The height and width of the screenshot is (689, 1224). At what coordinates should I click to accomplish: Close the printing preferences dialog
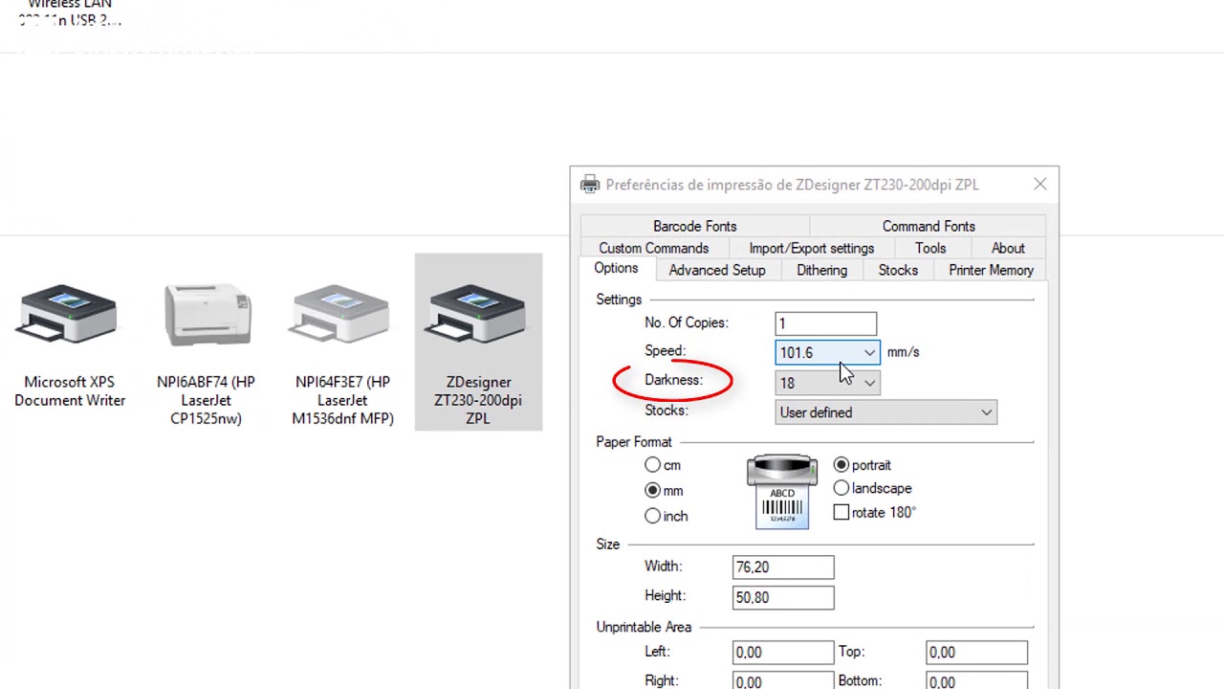pyautogui.click(x=1039, y=184)
